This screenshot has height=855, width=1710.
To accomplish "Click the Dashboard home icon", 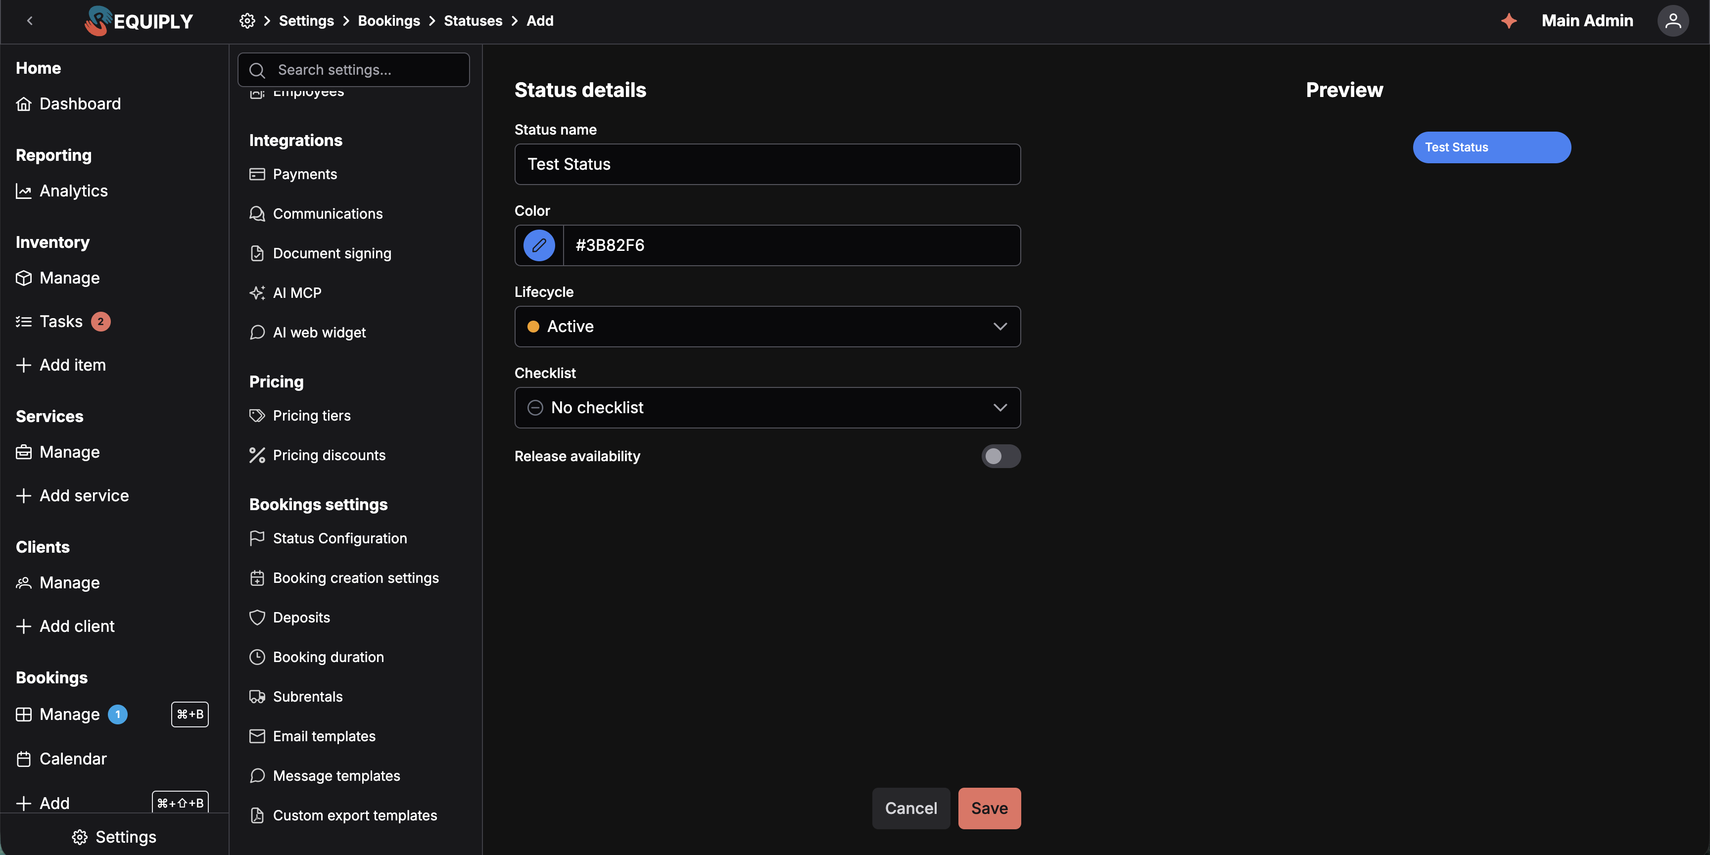I will click(24, 104).
